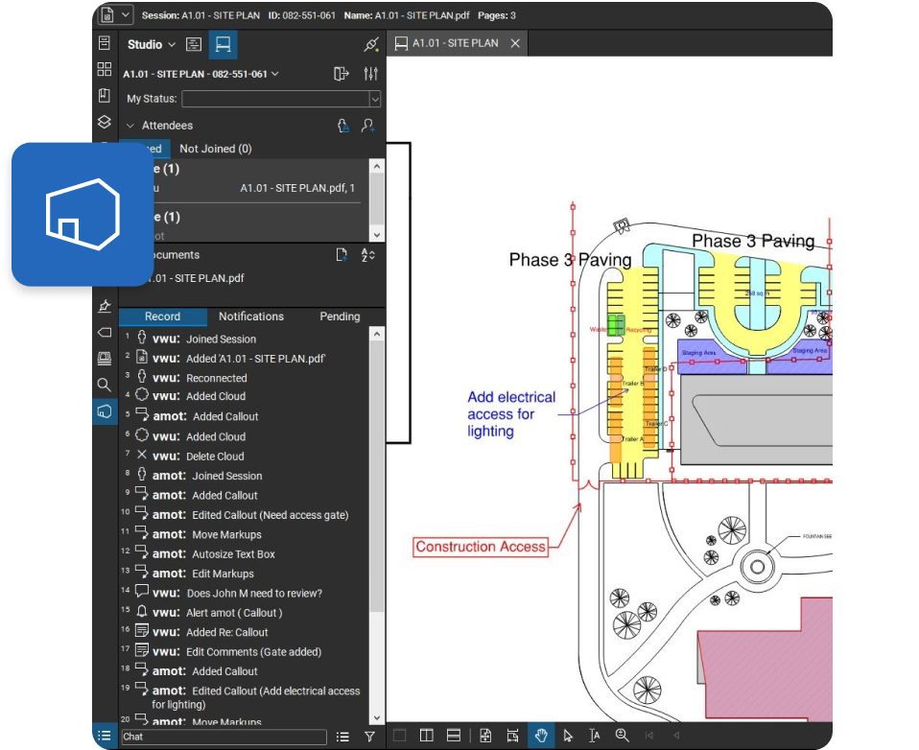Screen dimensions: 919x750
Task: Select the Zoom tool magnifier
Action: 622,736
